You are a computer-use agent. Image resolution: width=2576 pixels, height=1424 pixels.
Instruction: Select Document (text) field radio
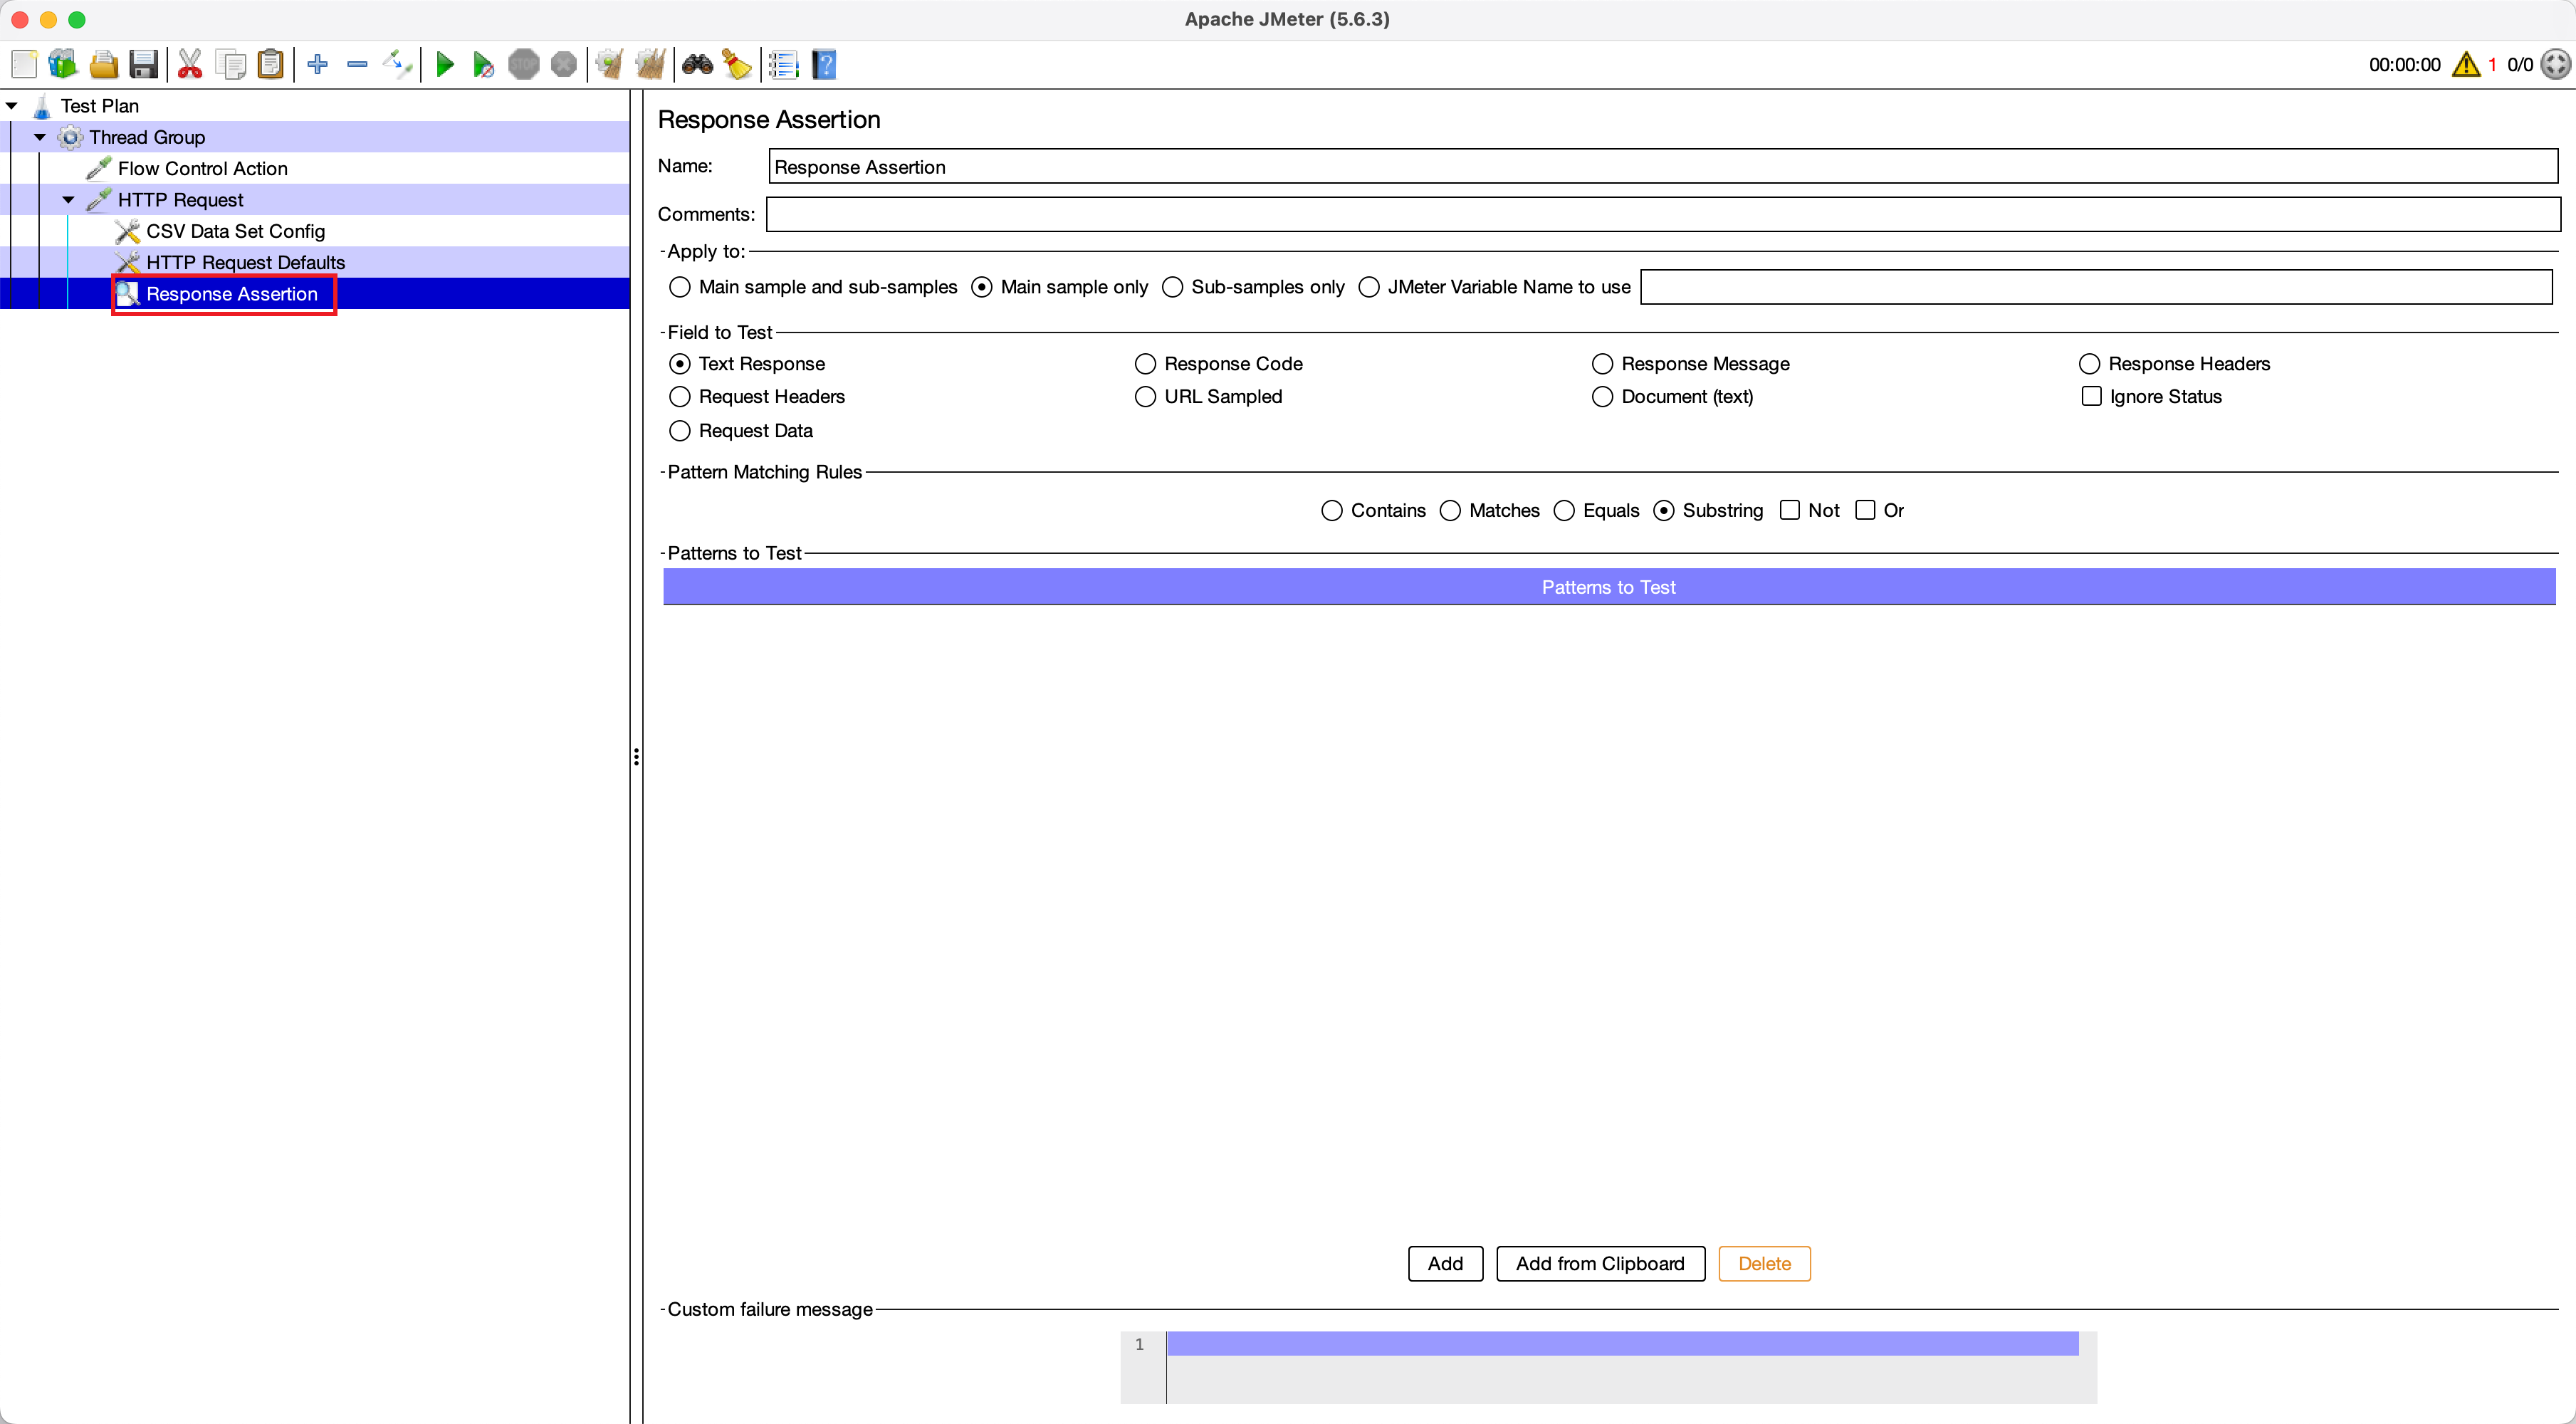1602,397
